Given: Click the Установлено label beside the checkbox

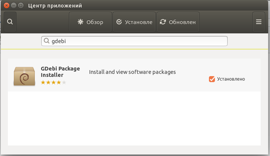Looking at the screenshot, I should (231, 79).
